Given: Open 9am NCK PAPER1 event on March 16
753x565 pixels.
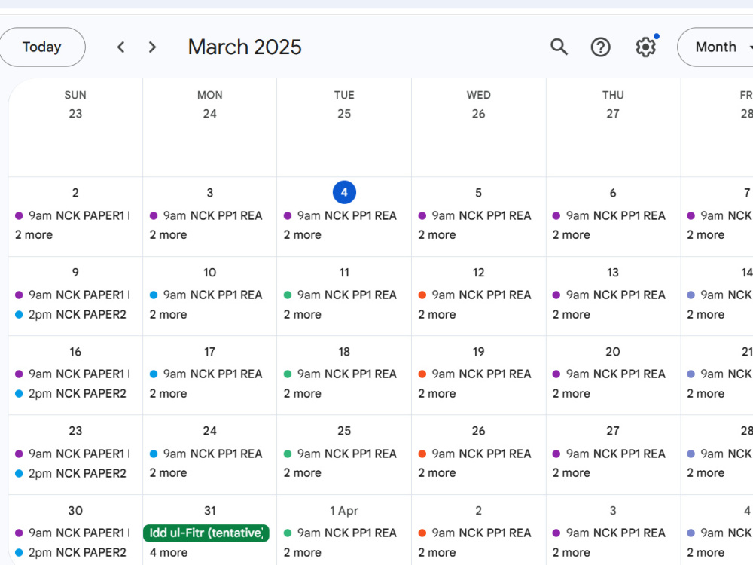Looking at the screenshot, I should point(72,374).
